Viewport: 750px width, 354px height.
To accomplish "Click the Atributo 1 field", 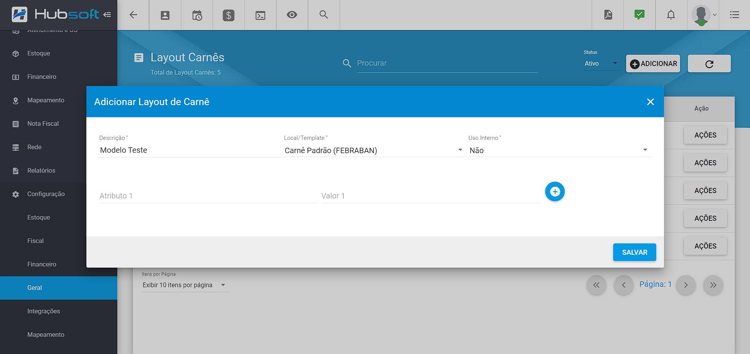I will [208, 196].
